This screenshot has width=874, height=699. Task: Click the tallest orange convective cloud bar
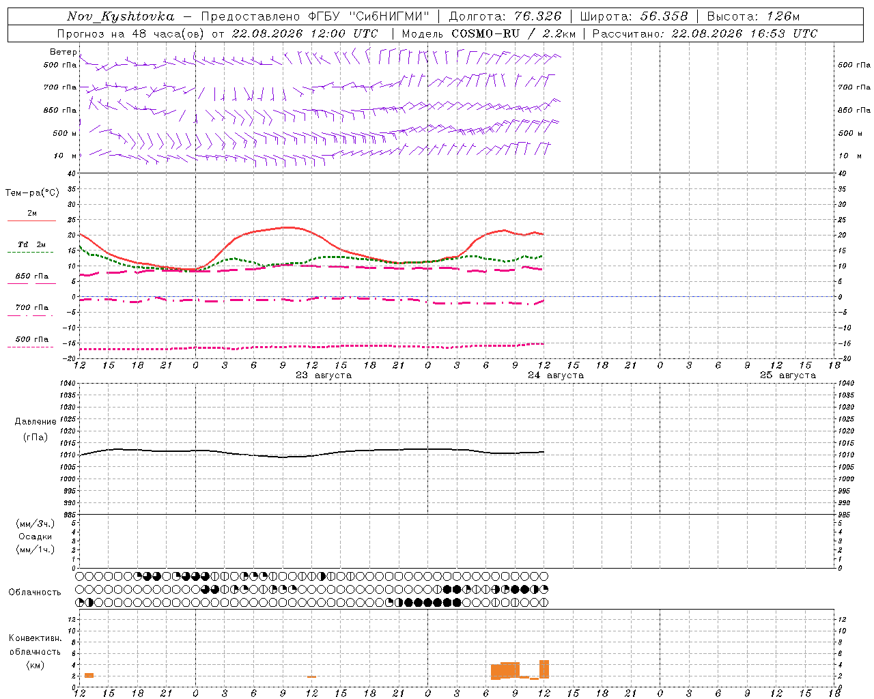[x=544, y=669]
